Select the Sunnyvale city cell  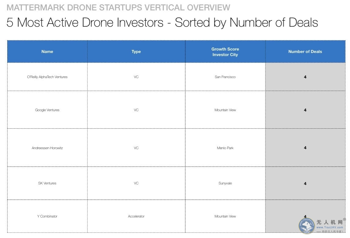click(x=225, y=183)
